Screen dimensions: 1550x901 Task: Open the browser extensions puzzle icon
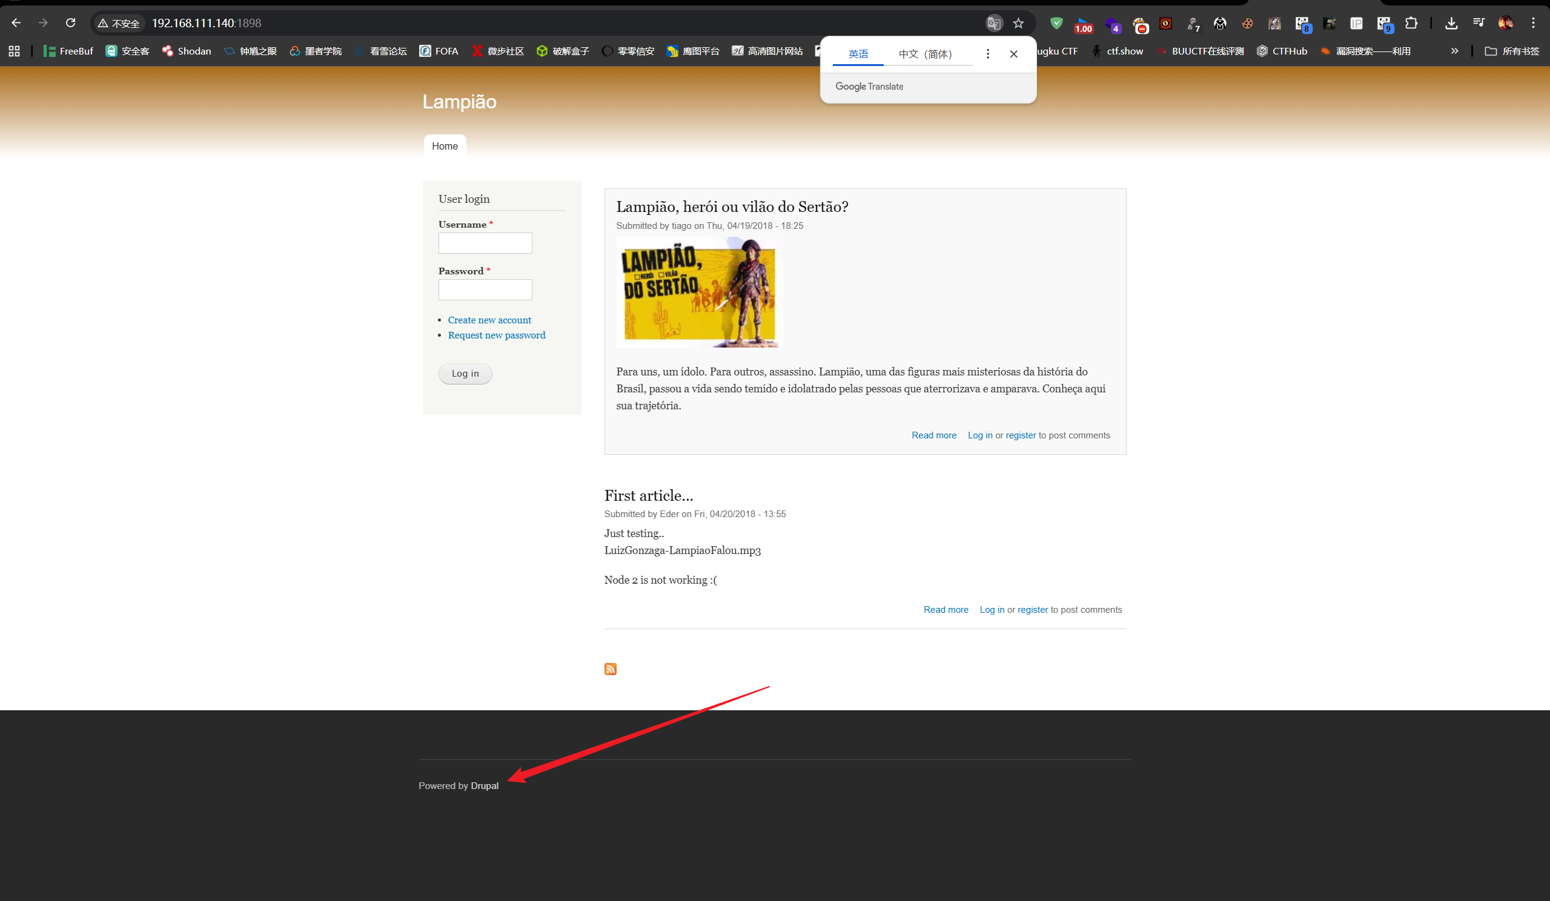click(x=1412, y=24)
